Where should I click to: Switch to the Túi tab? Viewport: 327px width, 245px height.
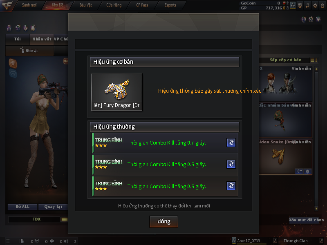point(18,39)
